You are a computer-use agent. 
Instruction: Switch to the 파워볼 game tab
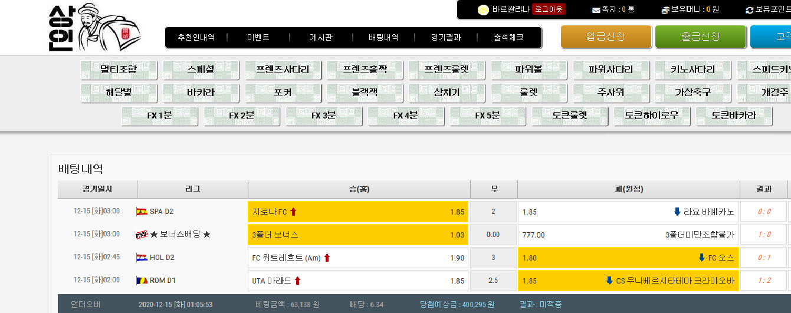point(529,70)
